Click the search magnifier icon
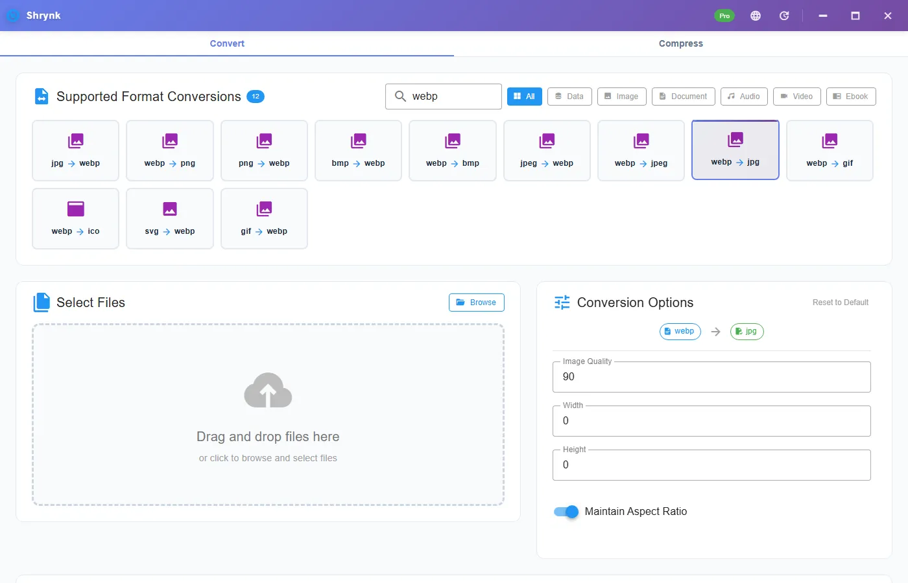Viewport: 908px width, 583px height. 400,96
